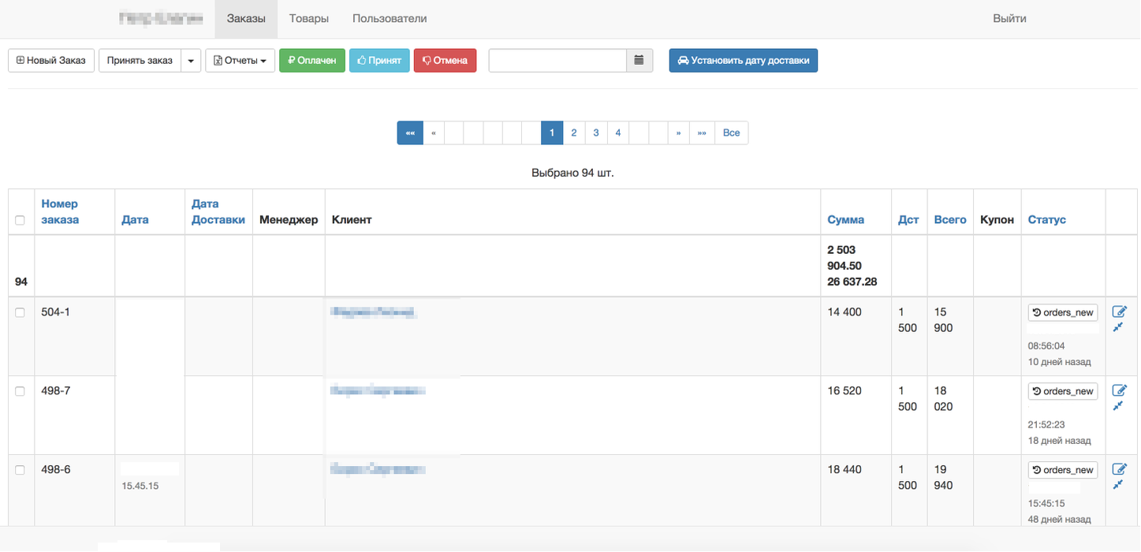Open orders_new status button for order 498-6
The image size is (1141, 552).
[1062, 470]
